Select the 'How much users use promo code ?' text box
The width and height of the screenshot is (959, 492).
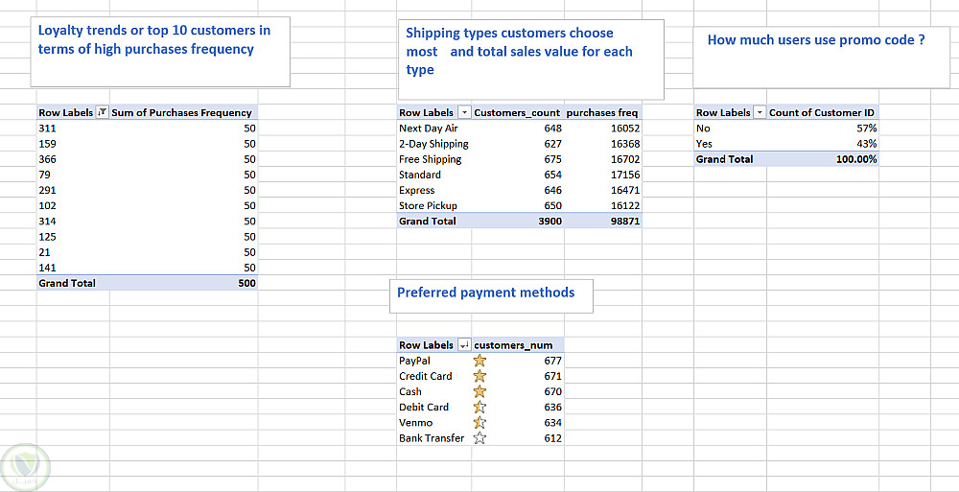[821, 57]
